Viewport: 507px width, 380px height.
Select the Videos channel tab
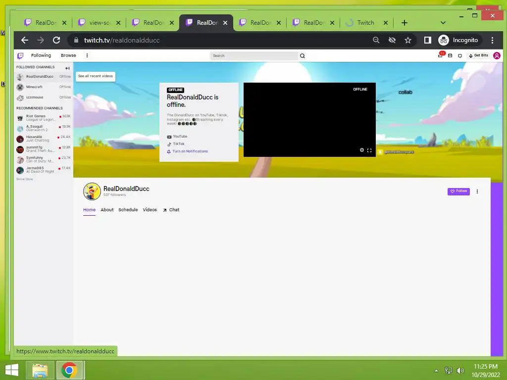(x=150, y=210)
